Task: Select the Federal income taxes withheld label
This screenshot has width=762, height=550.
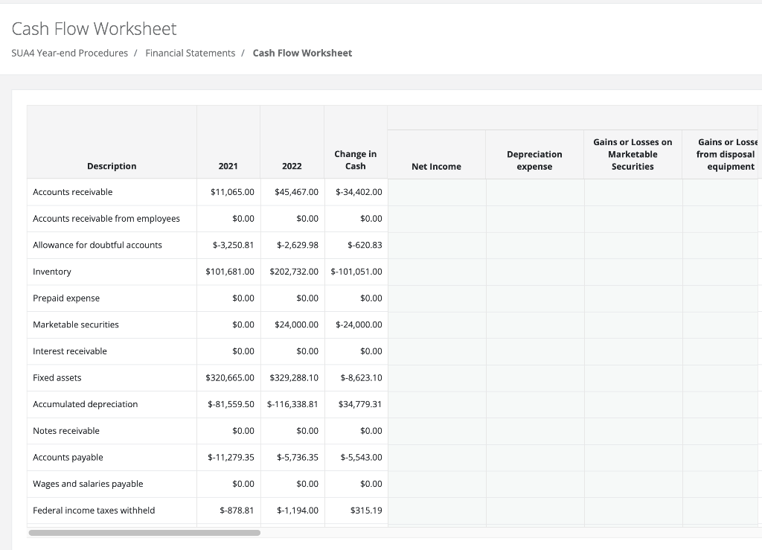Action: point(93,510)
